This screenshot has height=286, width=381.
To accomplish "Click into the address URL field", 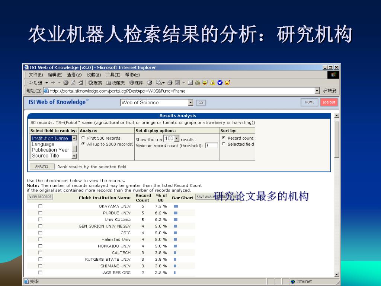I will click(x=181, y=91).
